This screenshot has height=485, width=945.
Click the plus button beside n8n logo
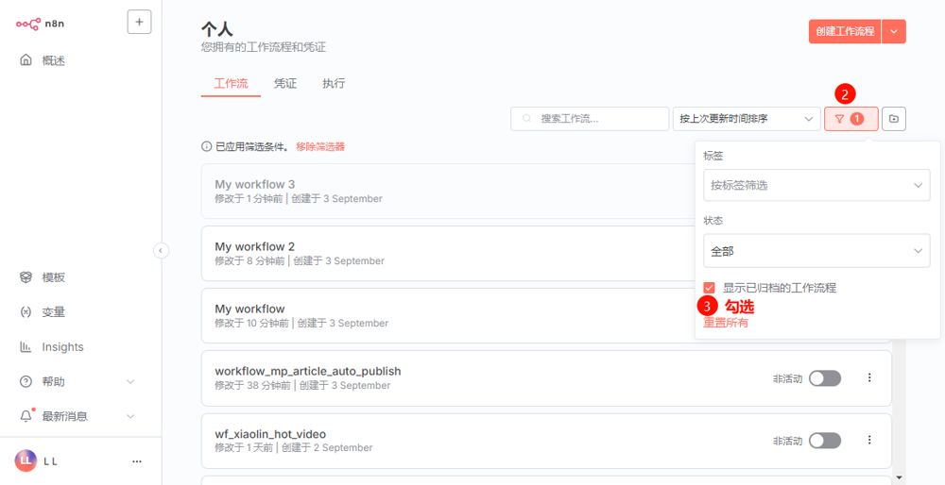coord(139,22)
